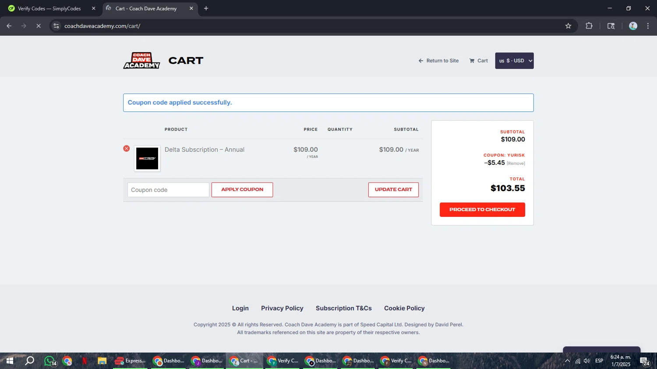The width and height of the screenshot is (657, 369).
Task: Open Netflix from the taskbar
Action: [x=85, y=361]
